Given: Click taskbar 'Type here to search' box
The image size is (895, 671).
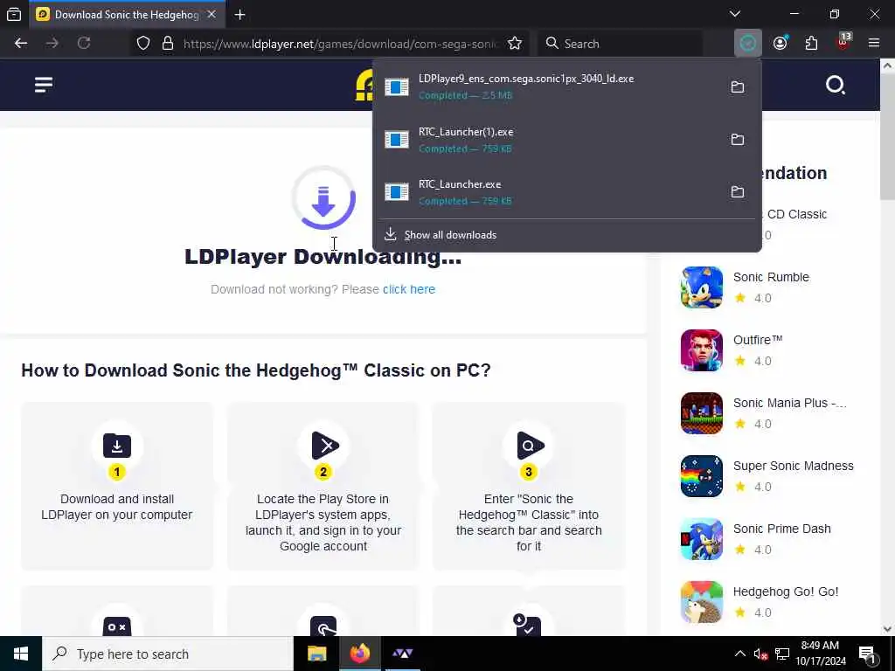Looking at the screenshot, I should coord(168,654).
